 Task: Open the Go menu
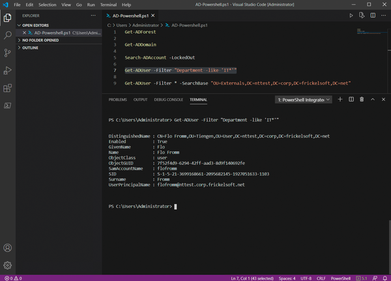click(79, 5)
